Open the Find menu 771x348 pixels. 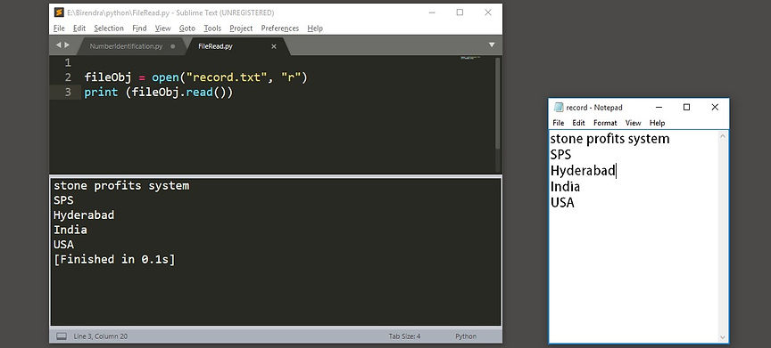139,28
